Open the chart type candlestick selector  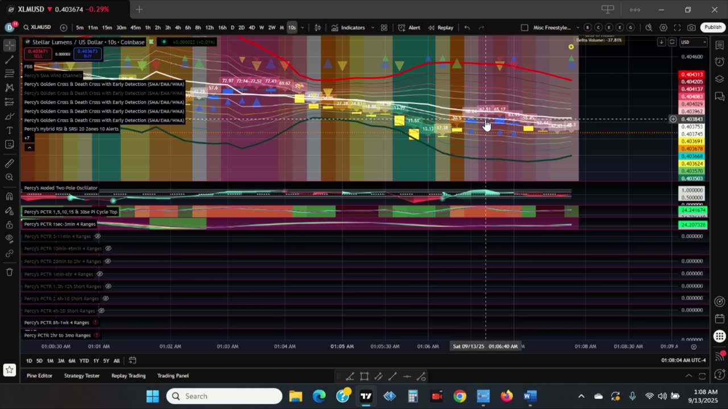(x=317, y=27)
